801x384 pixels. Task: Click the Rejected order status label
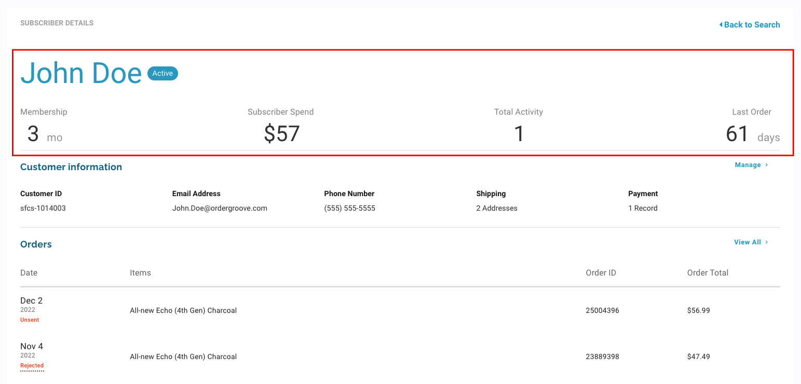(32, 366)
